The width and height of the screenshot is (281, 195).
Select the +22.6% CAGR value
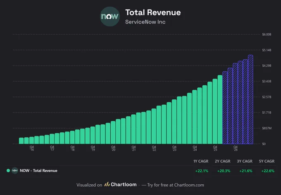[268, 171]
